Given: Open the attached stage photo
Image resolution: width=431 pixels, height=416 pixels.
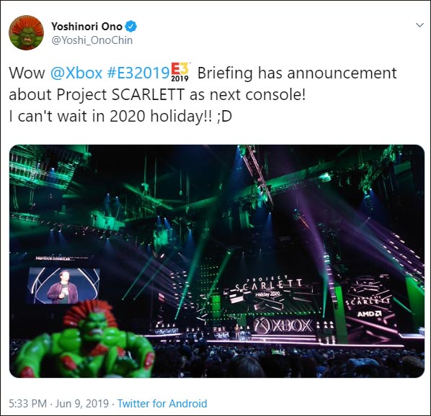Looking at the screenshot, I should point(217,261).
